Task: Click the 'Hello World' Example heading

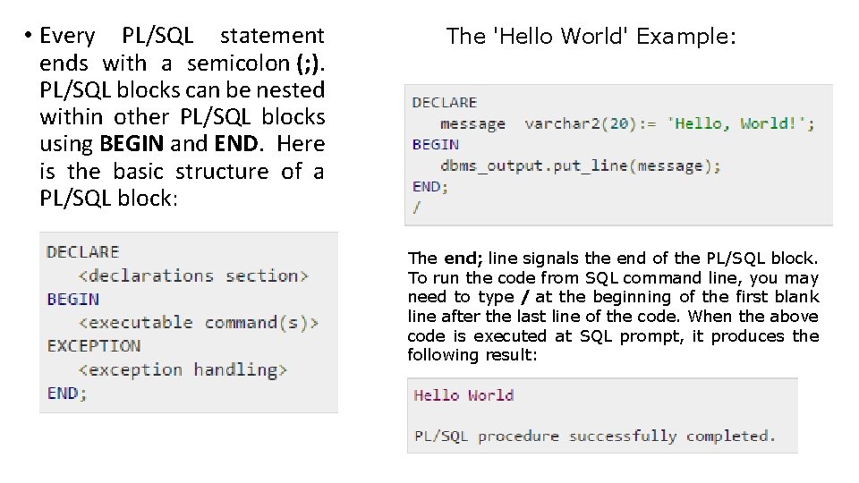Action: [591, 37]
